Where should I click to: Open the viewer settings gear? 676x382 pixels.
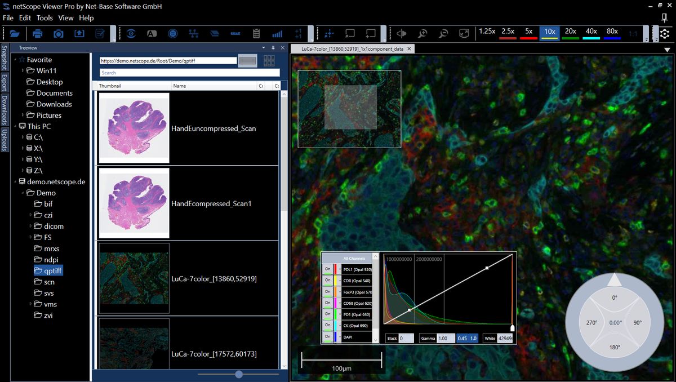click(x=666, y=34)
